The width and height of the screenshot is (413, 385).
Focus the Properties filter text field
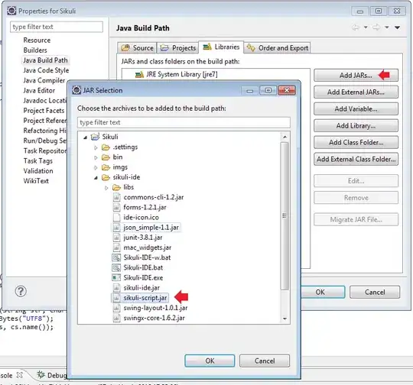point(57,27)
